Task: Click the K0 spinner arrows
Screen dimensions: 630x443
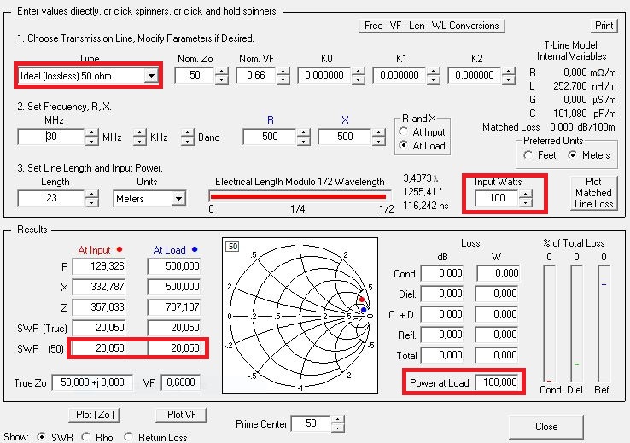Action: pyautogui.click(x=358, y=75)
